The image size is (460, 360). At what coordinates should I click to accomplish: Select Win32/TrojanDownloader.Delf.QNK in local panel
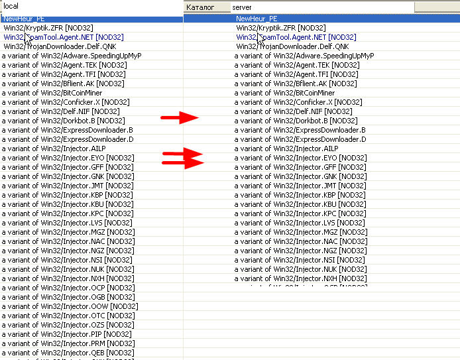[60, 46]
